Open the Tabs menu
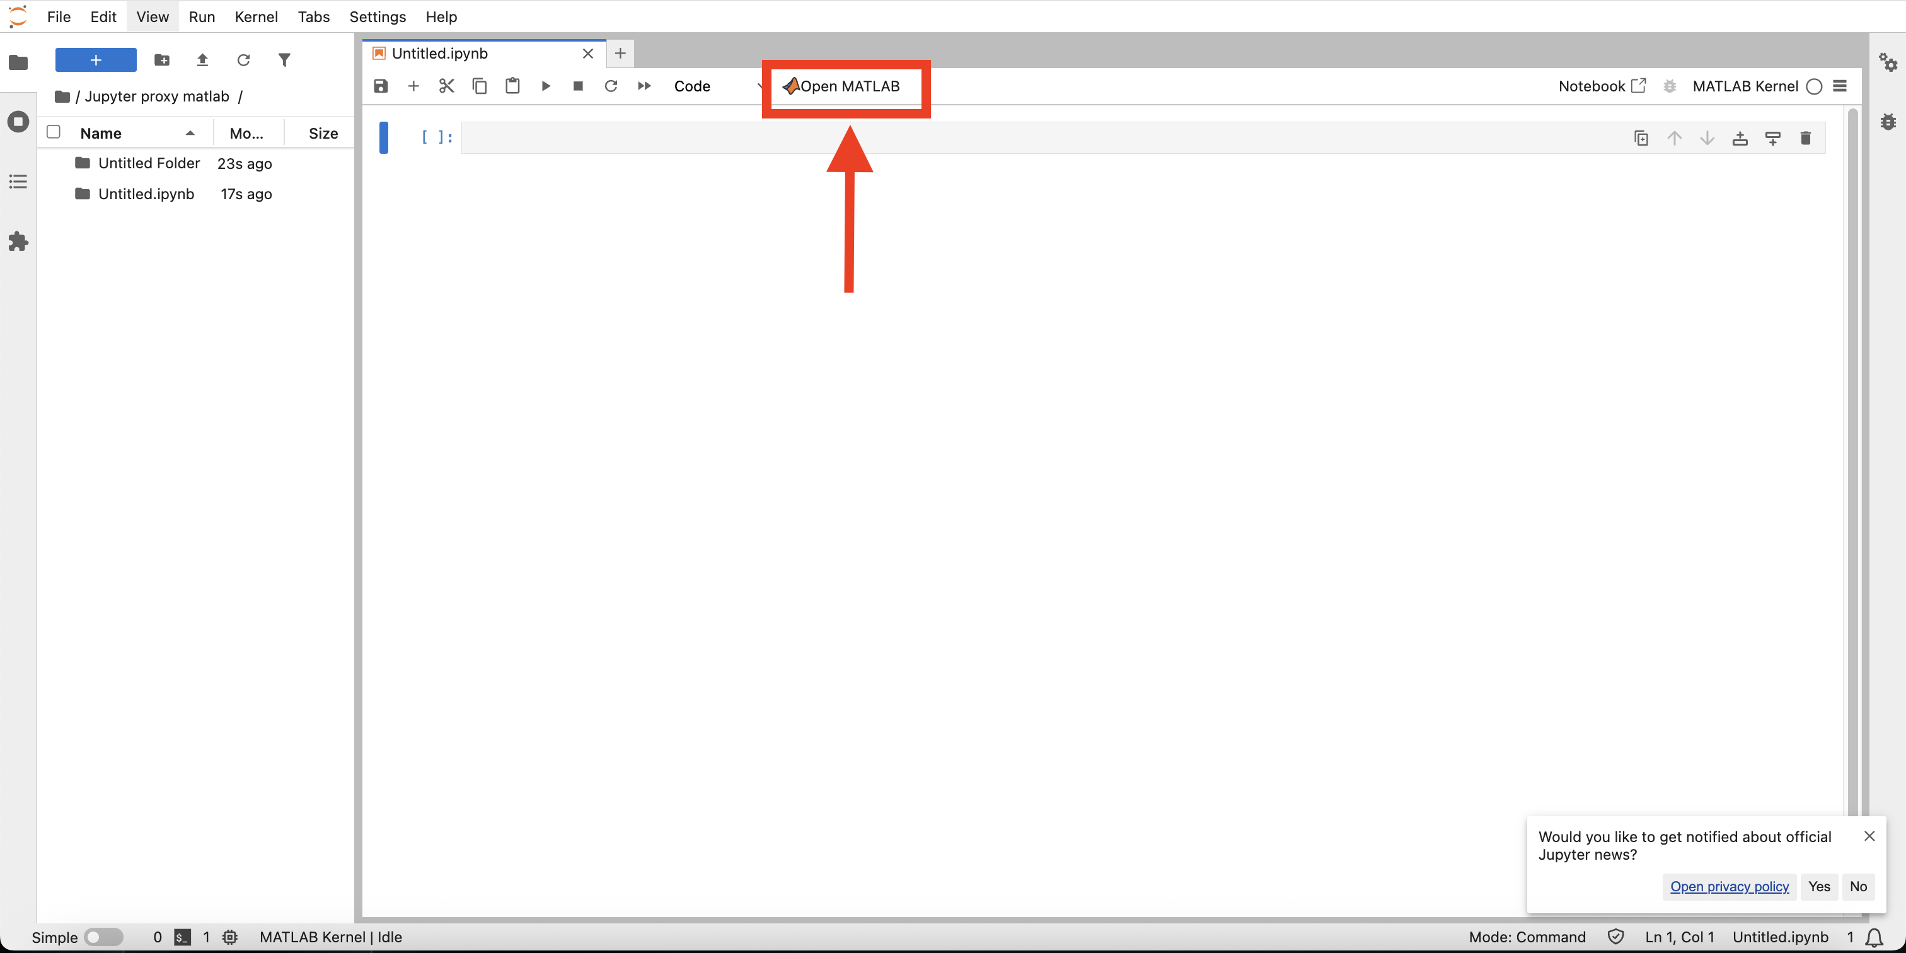The width and height of the screenshot is (1906, 953). 314,16
